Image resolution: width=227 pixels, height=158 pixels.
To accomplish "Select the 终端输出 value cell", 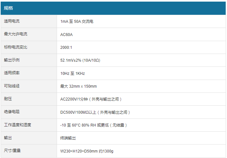I will point(68,138).
